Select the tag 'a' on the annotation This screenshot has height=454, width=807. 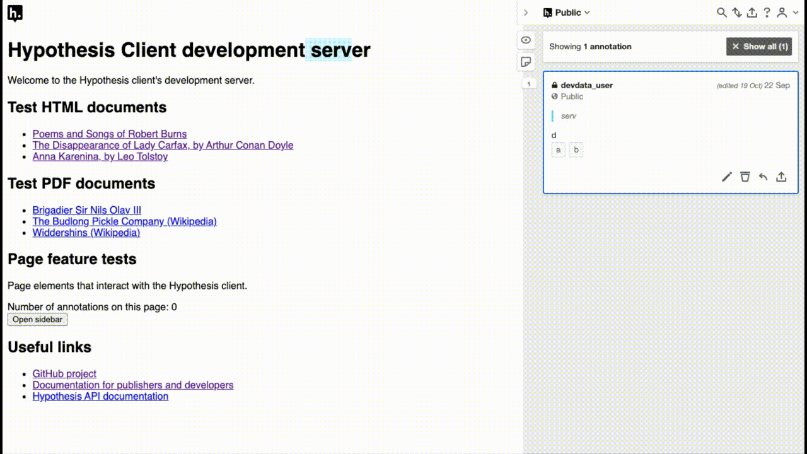(558, 149)
